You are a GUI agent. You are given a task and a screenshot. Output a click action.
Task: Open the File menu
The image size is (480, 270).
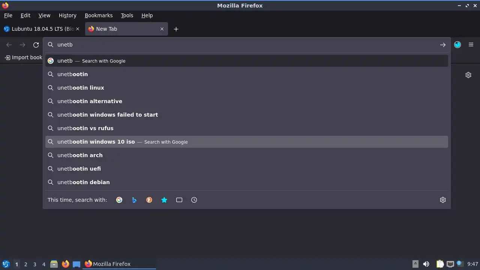(8, 15)
